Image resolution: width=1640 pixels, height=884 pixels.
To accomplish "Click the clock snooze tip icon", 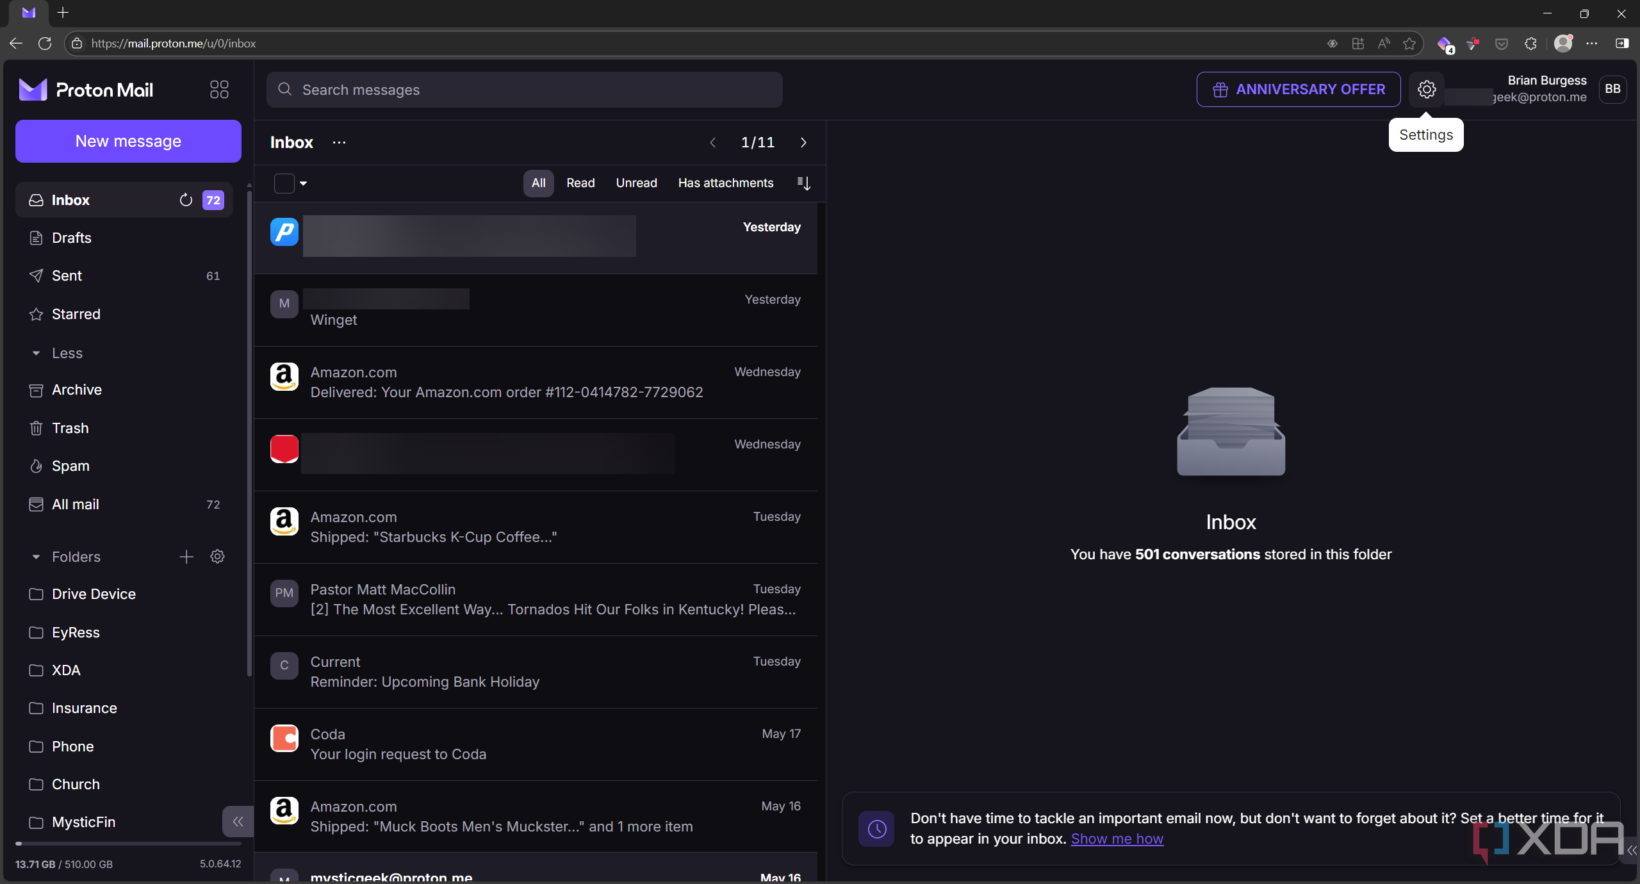I will 876,829.
